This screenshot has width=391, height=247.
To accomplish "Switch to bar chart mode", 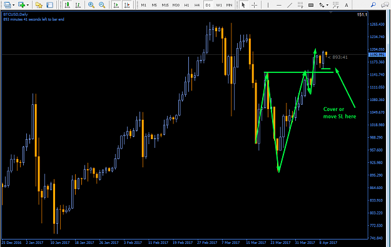I will [78, 5].
